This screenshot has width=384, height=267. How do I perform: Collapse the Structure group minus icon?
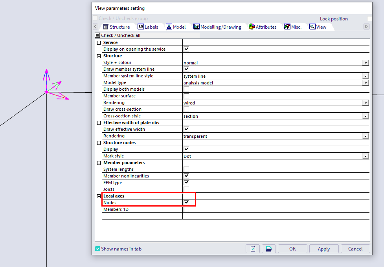[99, 56]
